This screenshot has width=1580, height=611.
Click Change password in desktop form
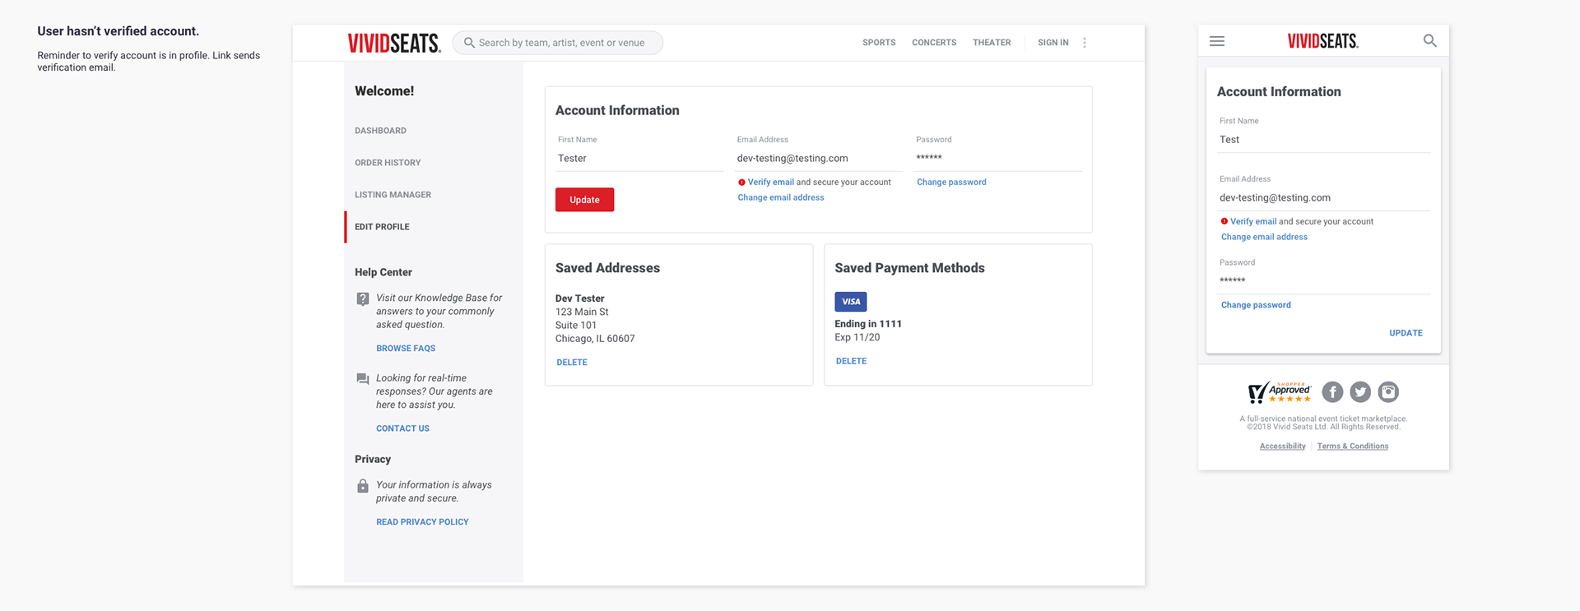[951, 183]
